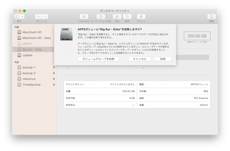Click the green maximize window button
Viewport: 230px width, 151px height.
[24, 11]
